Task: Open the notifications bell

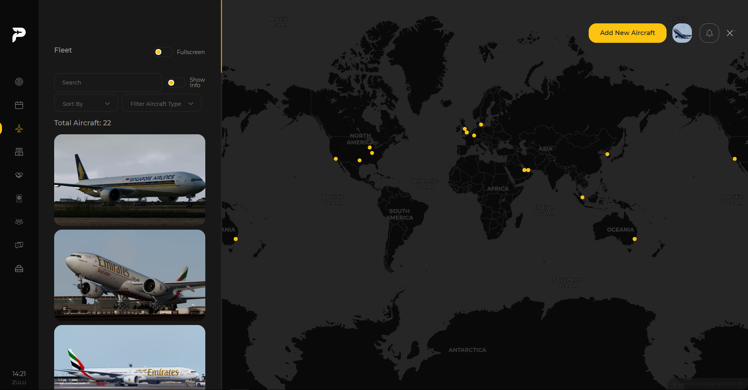Action: [709, 33]
